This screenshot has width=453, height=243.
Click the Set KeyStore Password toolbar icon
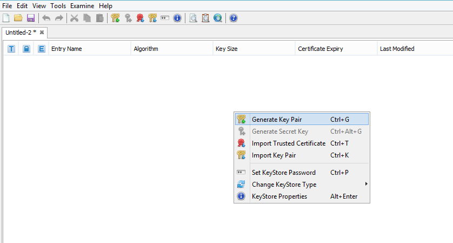165,18
